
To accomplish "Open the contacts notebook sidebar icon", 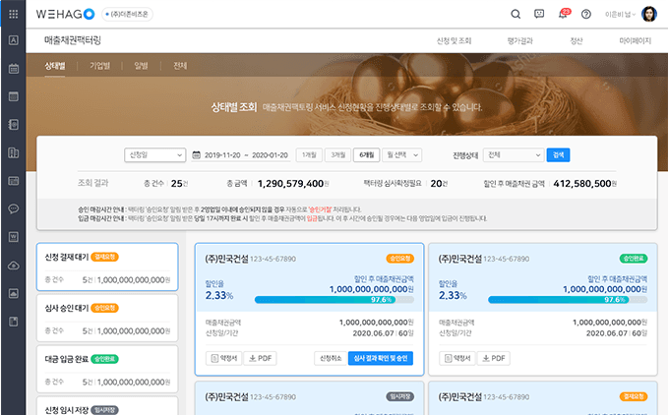I will (x=13, y=125).
